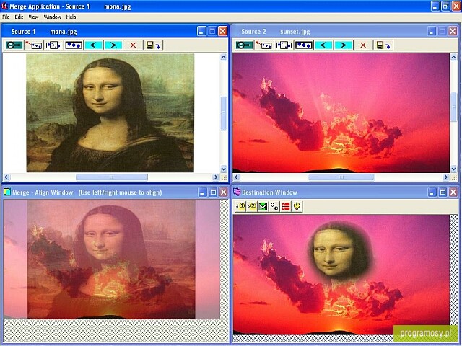
Task: Click the three blue dots icon in Source 1 toolbar
Action: coord(74,45)
